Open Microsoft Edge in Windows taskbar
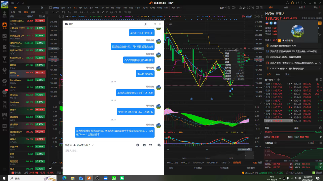Viewport: 323px width, 181px height. (x=64, y=178)
